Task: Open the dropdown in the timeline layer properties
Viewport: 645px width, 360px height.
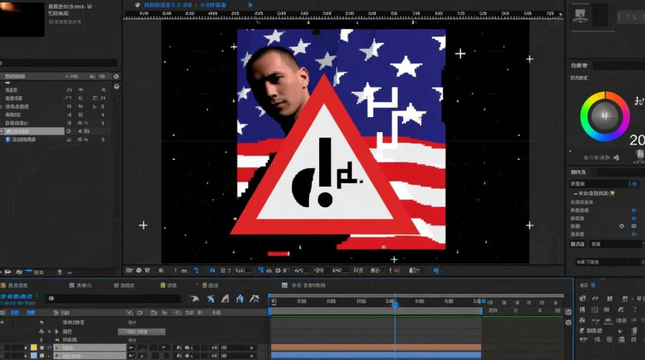Action: click(142, 332)
